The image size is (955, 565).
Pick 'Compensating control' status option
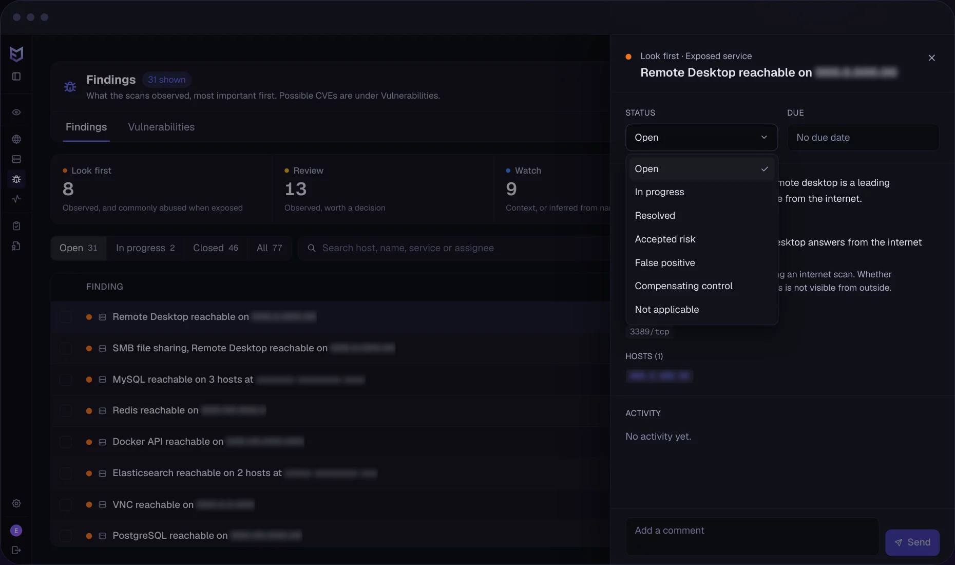click(701, 286)
